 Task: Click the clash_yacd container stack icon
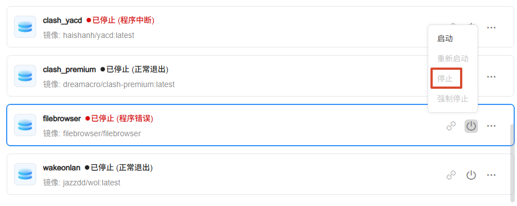pos(25,27)
